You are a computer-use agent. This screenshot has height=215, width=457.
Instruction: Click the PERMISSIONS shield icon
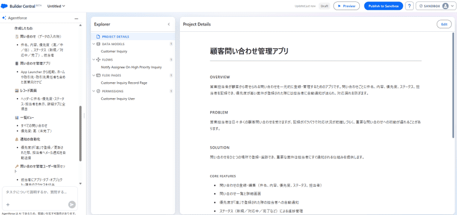pyautogui.click(x=98, y=91)
